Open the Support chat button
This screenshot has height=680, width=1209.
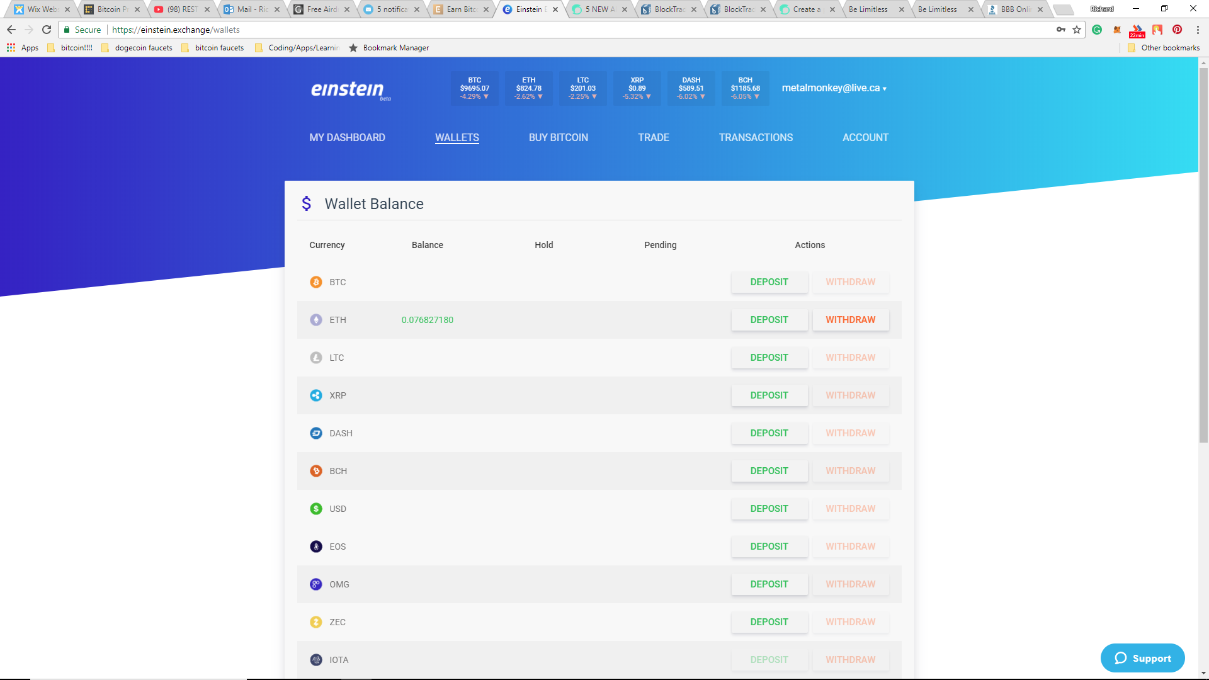(1142, 658)
